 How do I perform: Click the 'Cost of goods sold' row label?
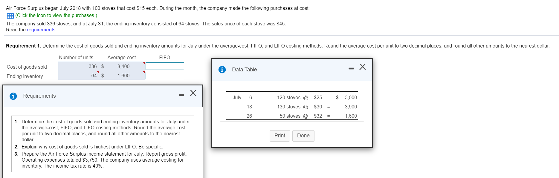[x=27, y=67]
